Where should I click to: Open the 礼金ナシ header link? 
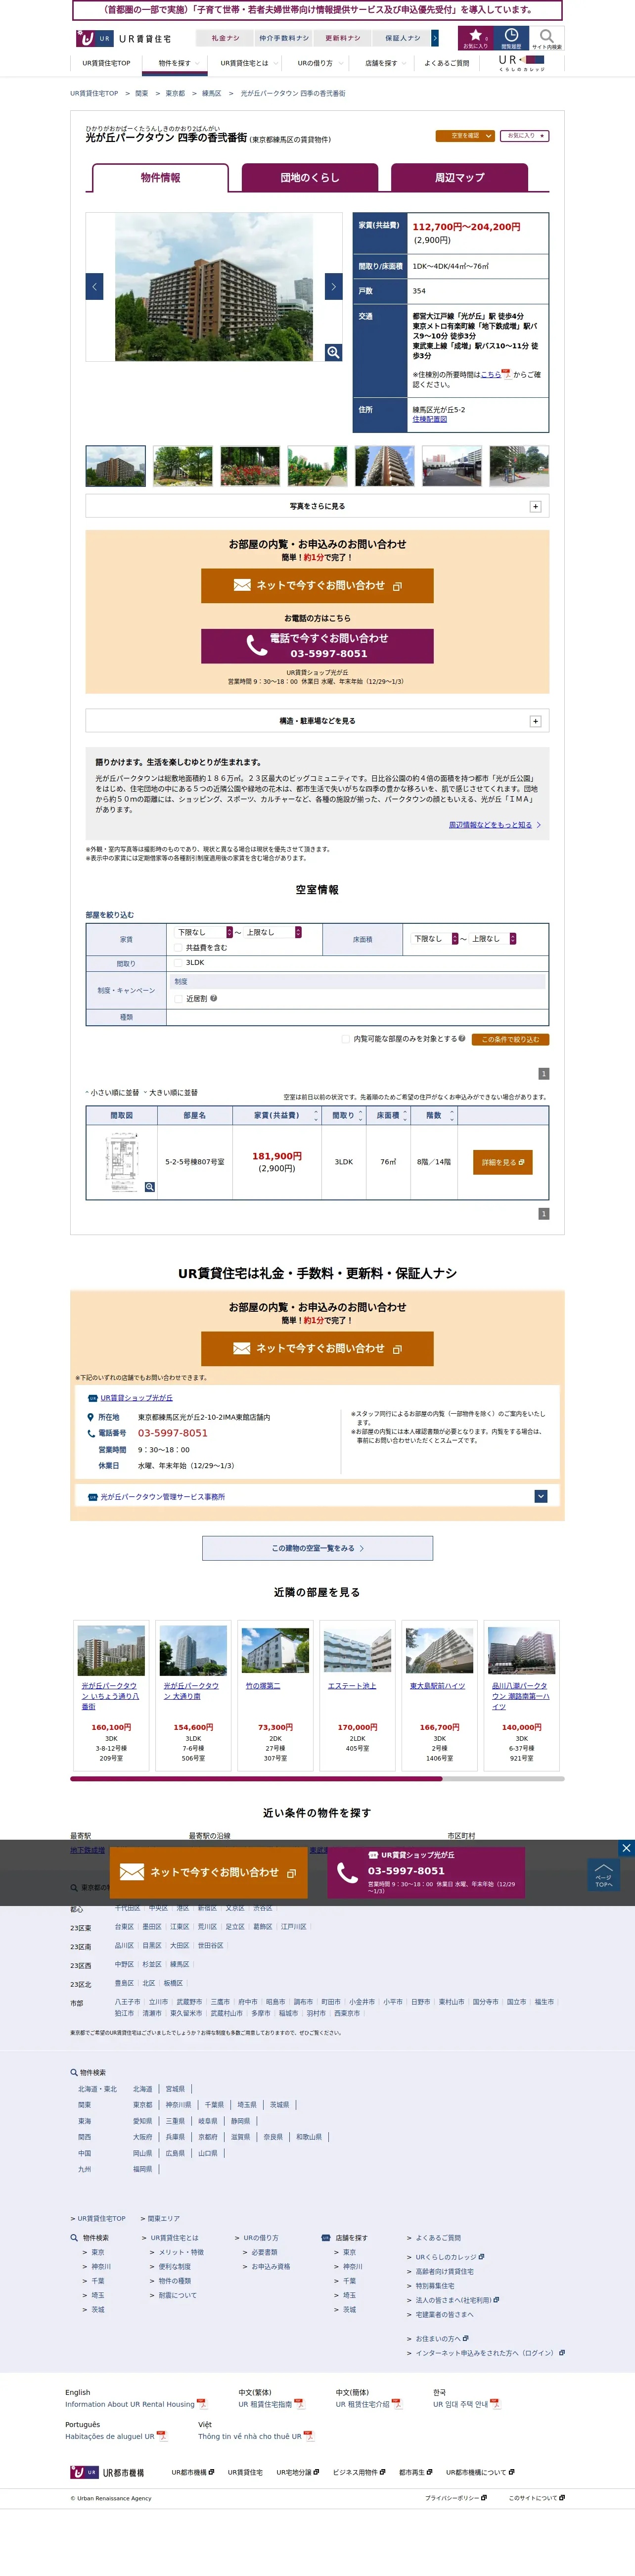click(x=225, y=38)
